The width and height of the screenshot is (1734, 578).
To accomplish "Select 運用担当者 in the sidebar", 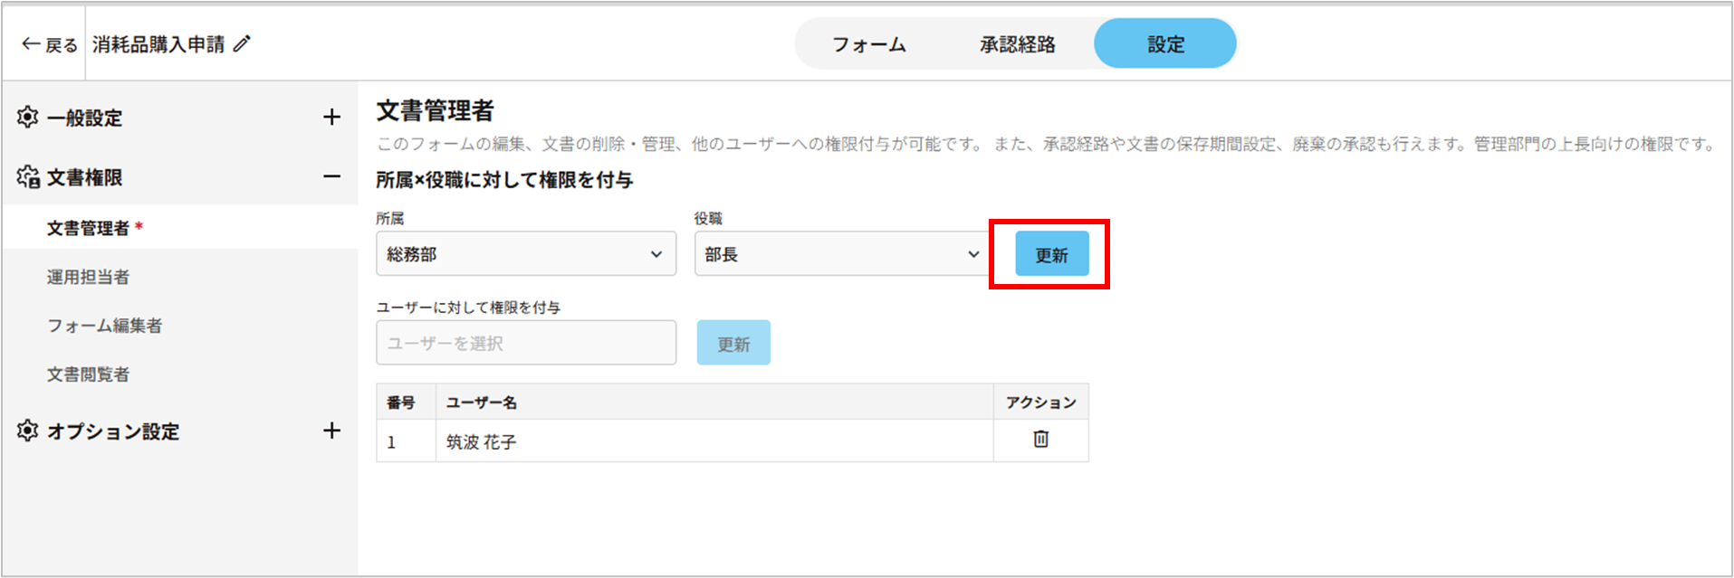I will coord(88,277).
